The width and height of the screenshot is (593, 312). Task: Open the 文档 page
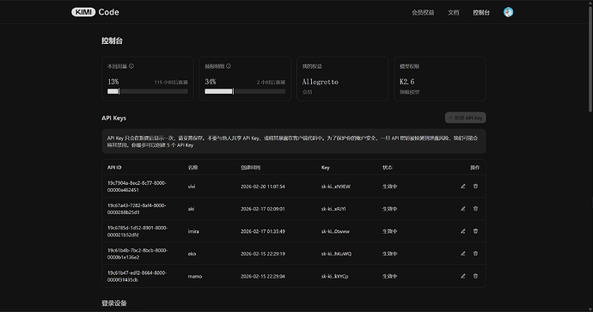[454, 13]
